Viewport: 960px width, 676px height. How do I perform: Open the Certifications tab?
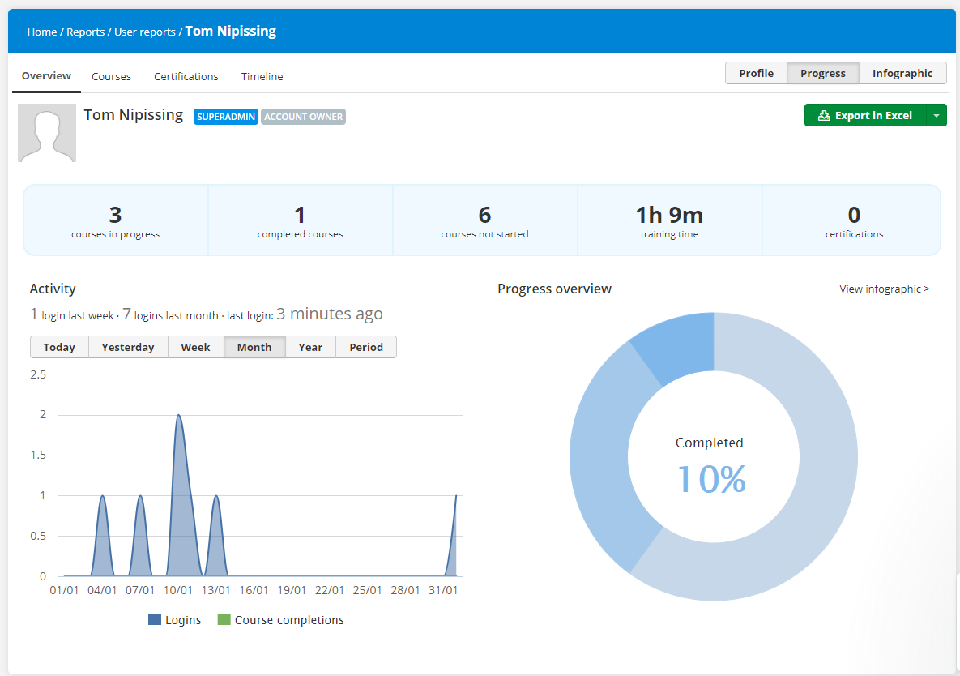point(186,76)
